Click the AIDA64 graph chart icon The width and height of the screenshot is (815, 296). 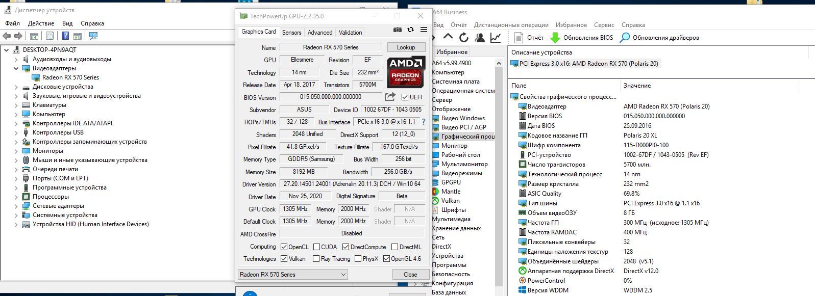(495, 37)
